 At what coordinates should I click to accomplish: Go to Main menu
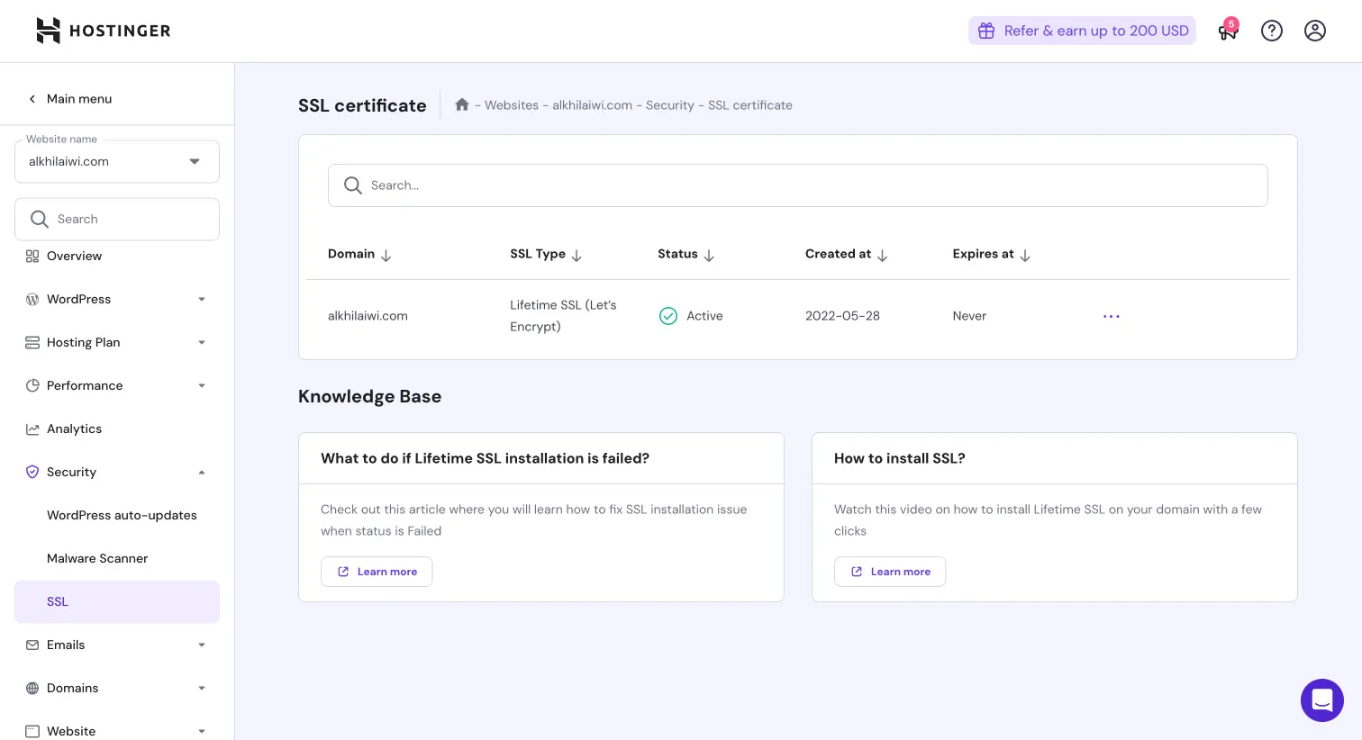coord(79,99)
